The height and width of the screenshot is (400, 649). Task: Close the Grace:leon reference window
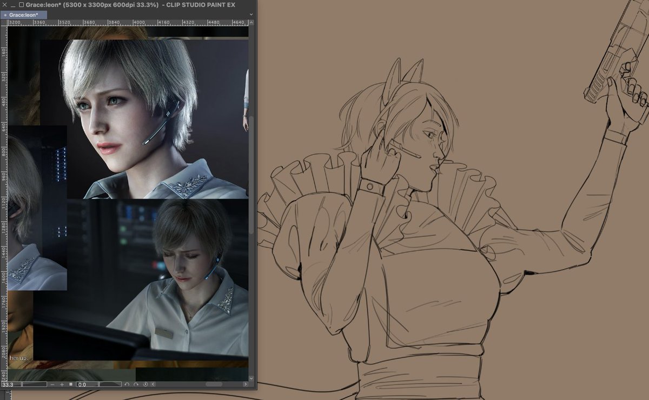pyautogui.click(x=4, y=4)
